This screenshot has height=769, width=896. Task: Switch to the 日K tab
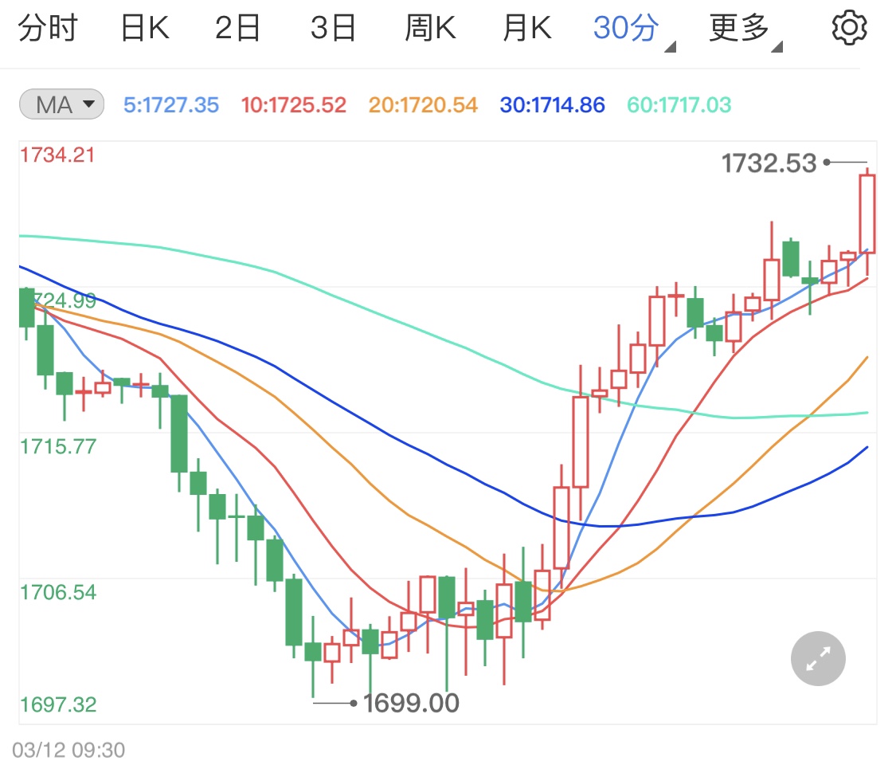coord(145,27)
